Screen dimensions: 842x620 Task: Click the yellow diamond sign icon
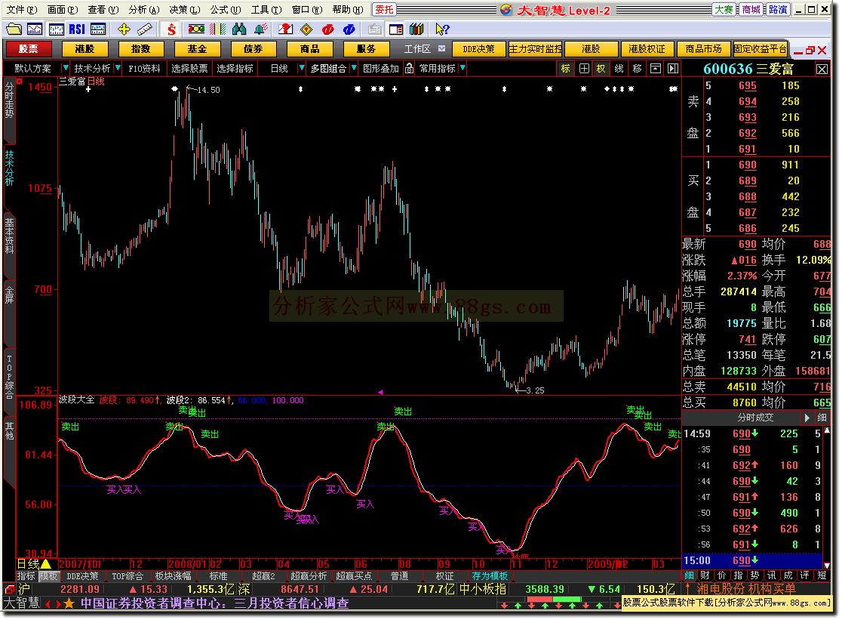pos(306,29)
